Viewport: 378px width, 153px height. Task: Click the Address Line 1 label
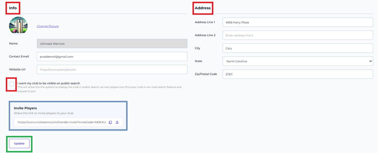pyautogui.click(x=205, y=22)
